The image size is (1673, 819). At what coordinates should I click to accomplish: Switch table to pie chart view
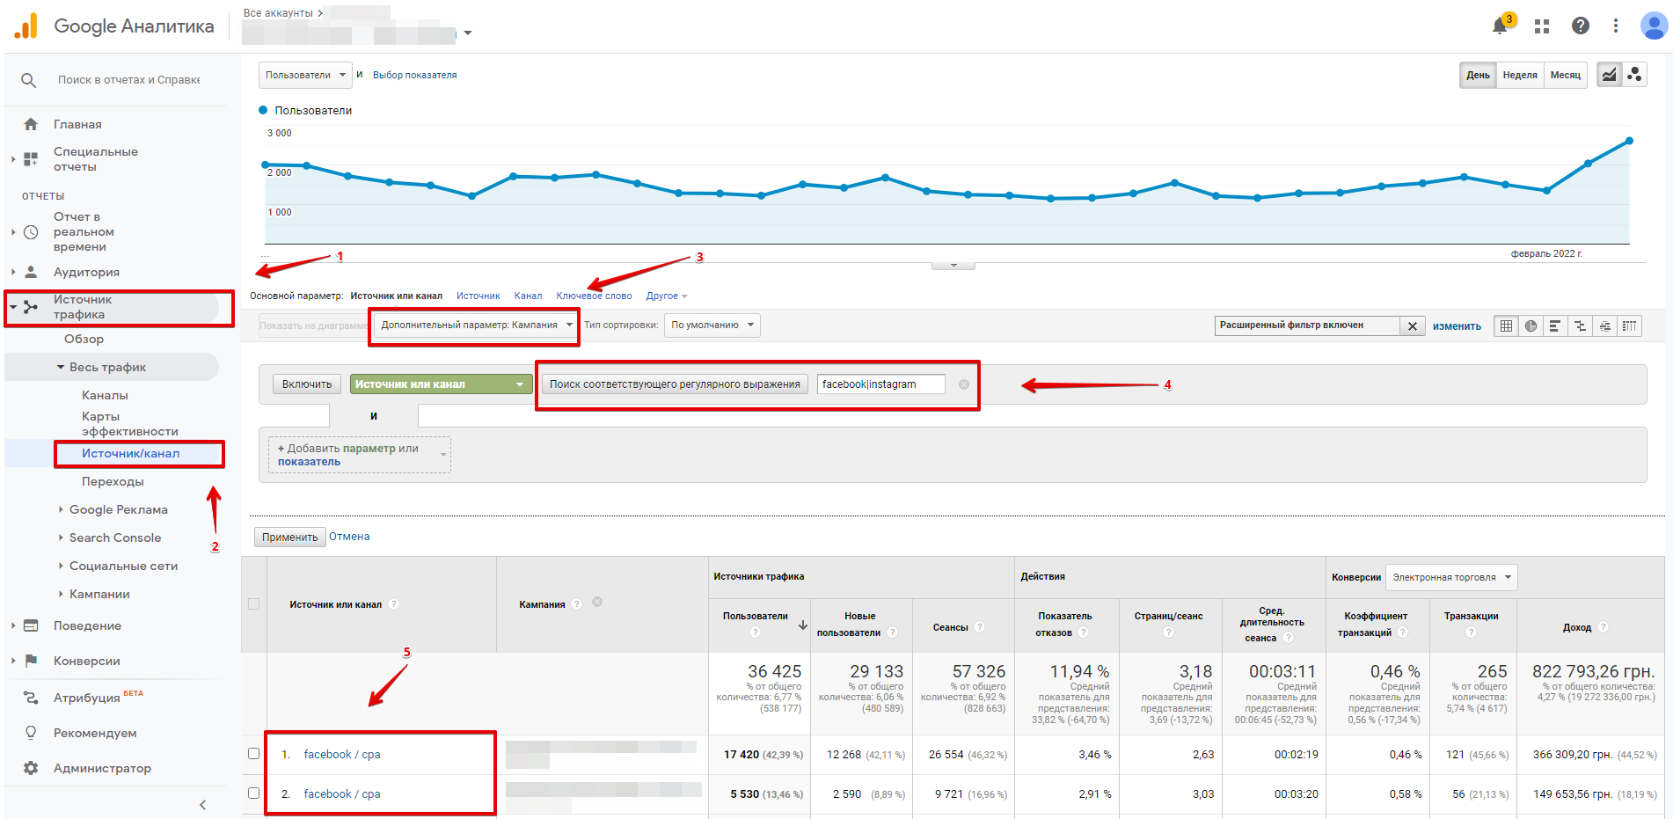1531,326
